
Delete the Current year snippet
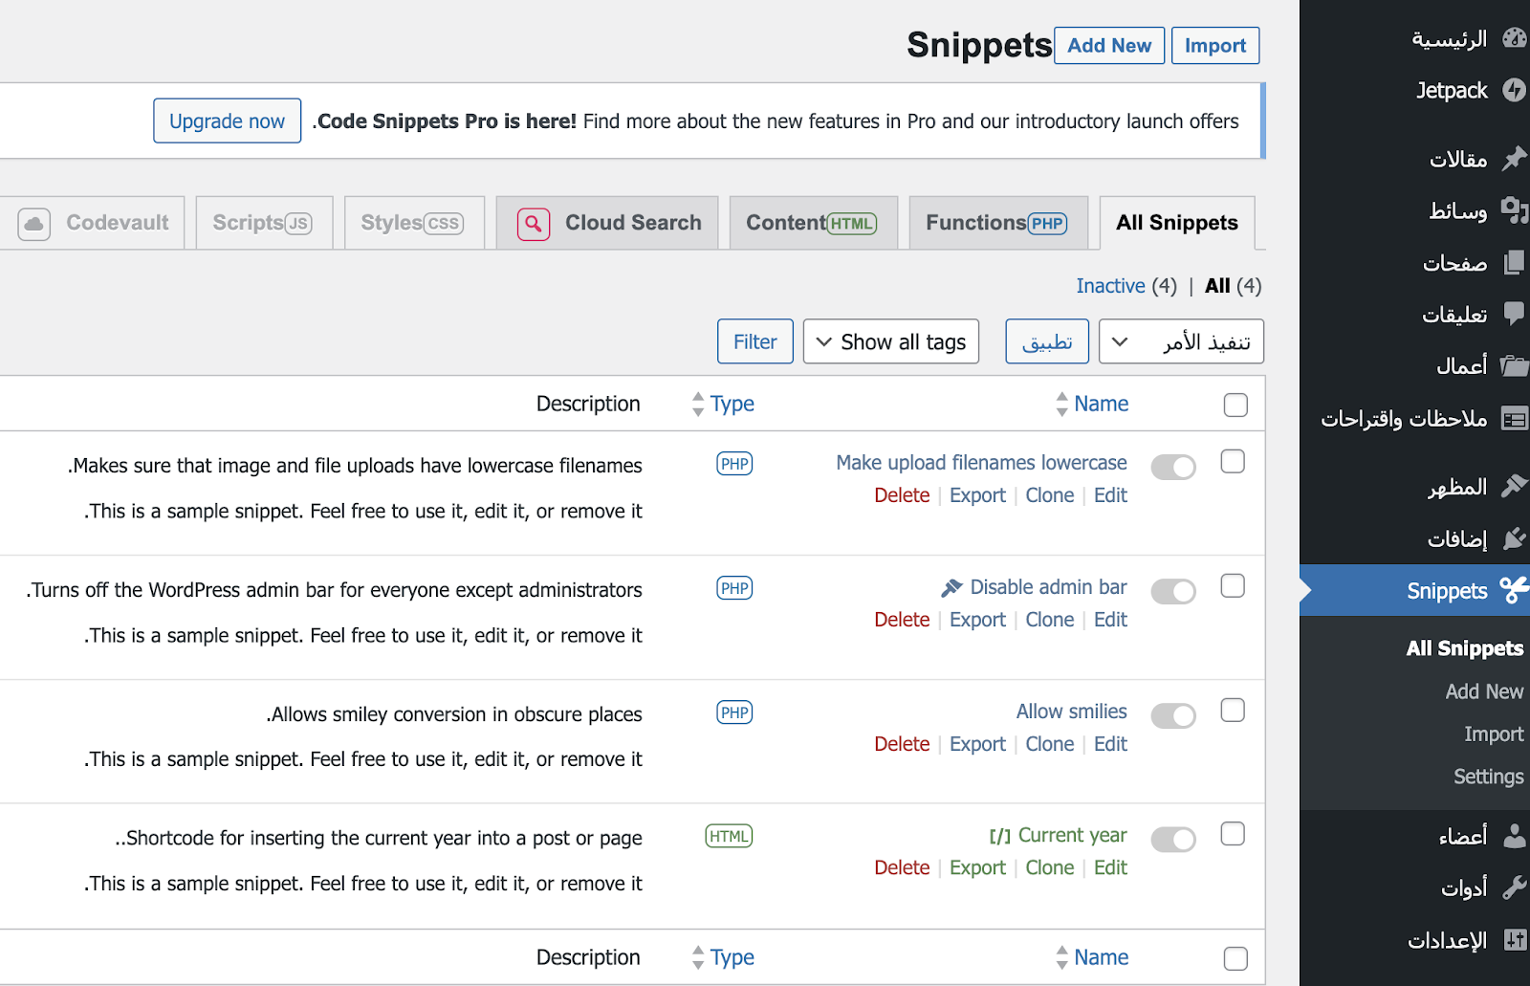click(902, 867)
